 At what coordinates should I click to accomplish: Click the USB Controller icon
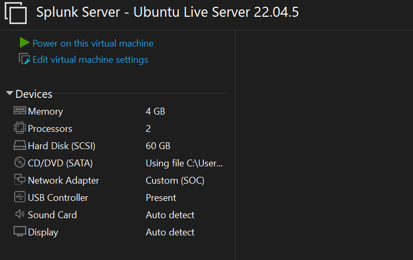coord(20,197)
